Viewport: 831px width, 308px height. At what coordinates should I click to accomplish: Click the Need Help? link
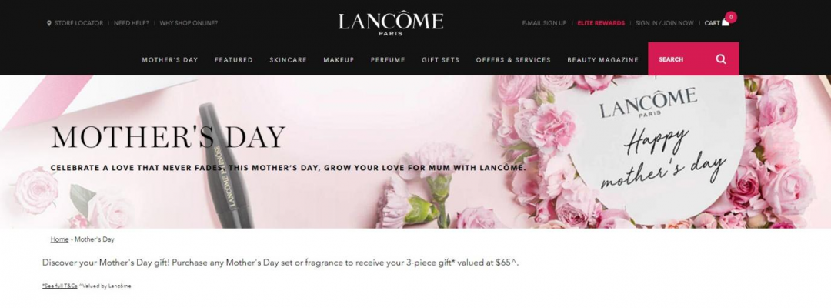pos(132,23)
